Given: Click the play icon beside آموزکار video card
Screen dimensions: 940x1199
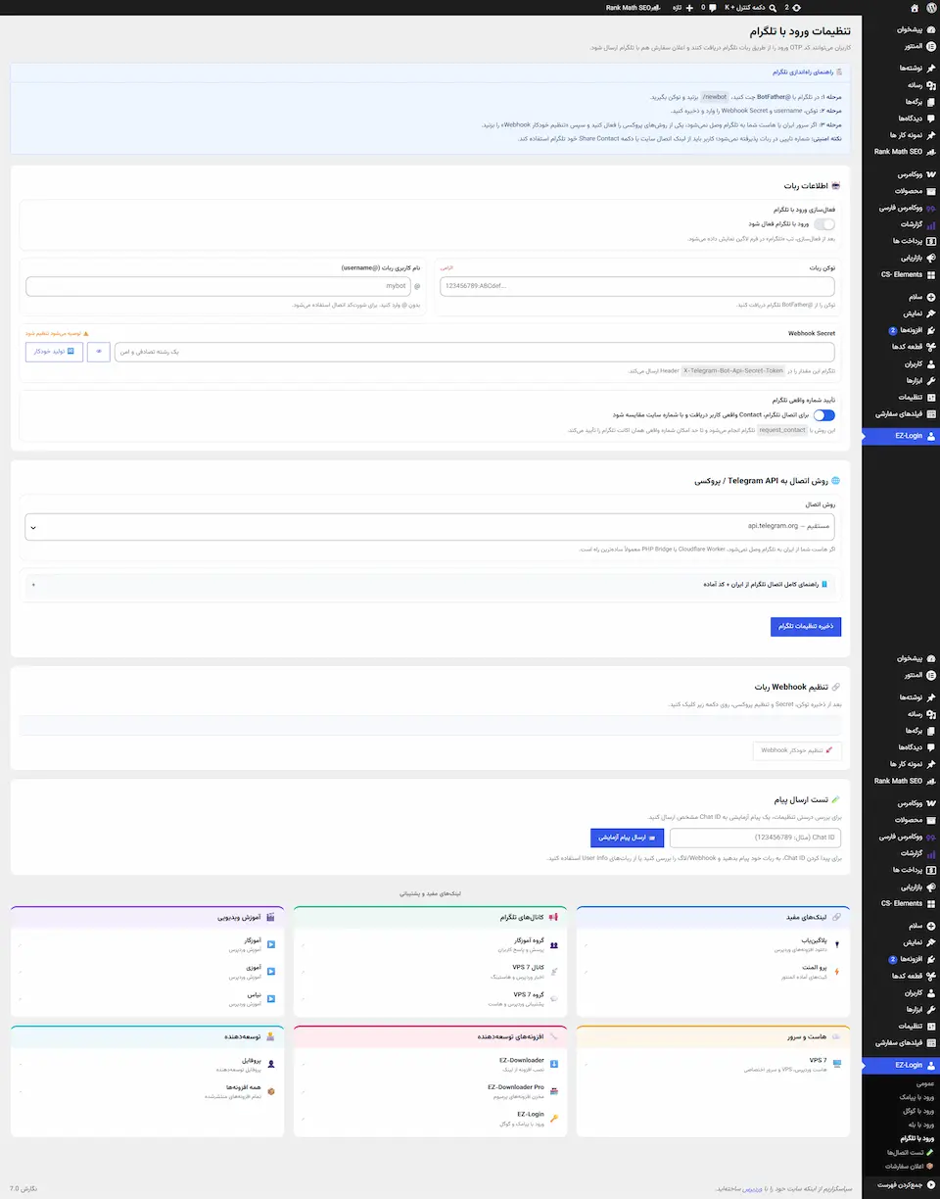Looking at the screenshot, I should coord(270,944).
